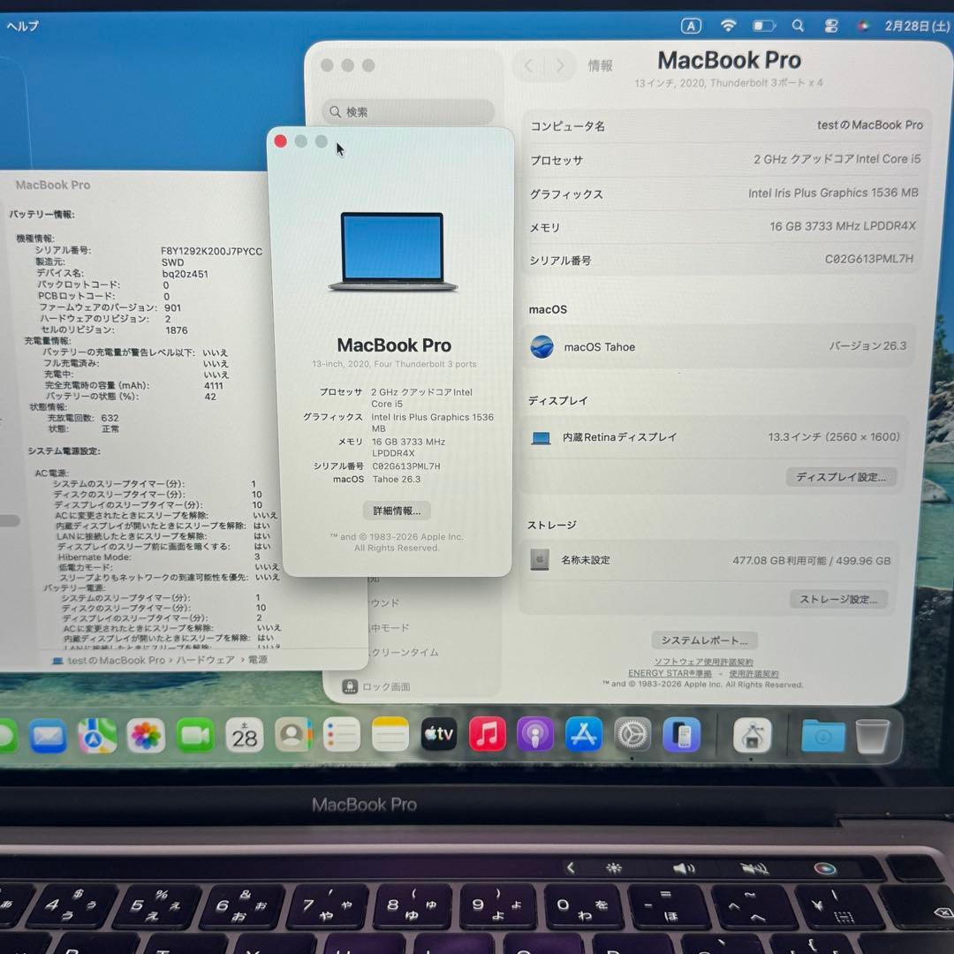Click the システムレポート... button
This screenshot has width=954, height=954.
coord(704,640)
